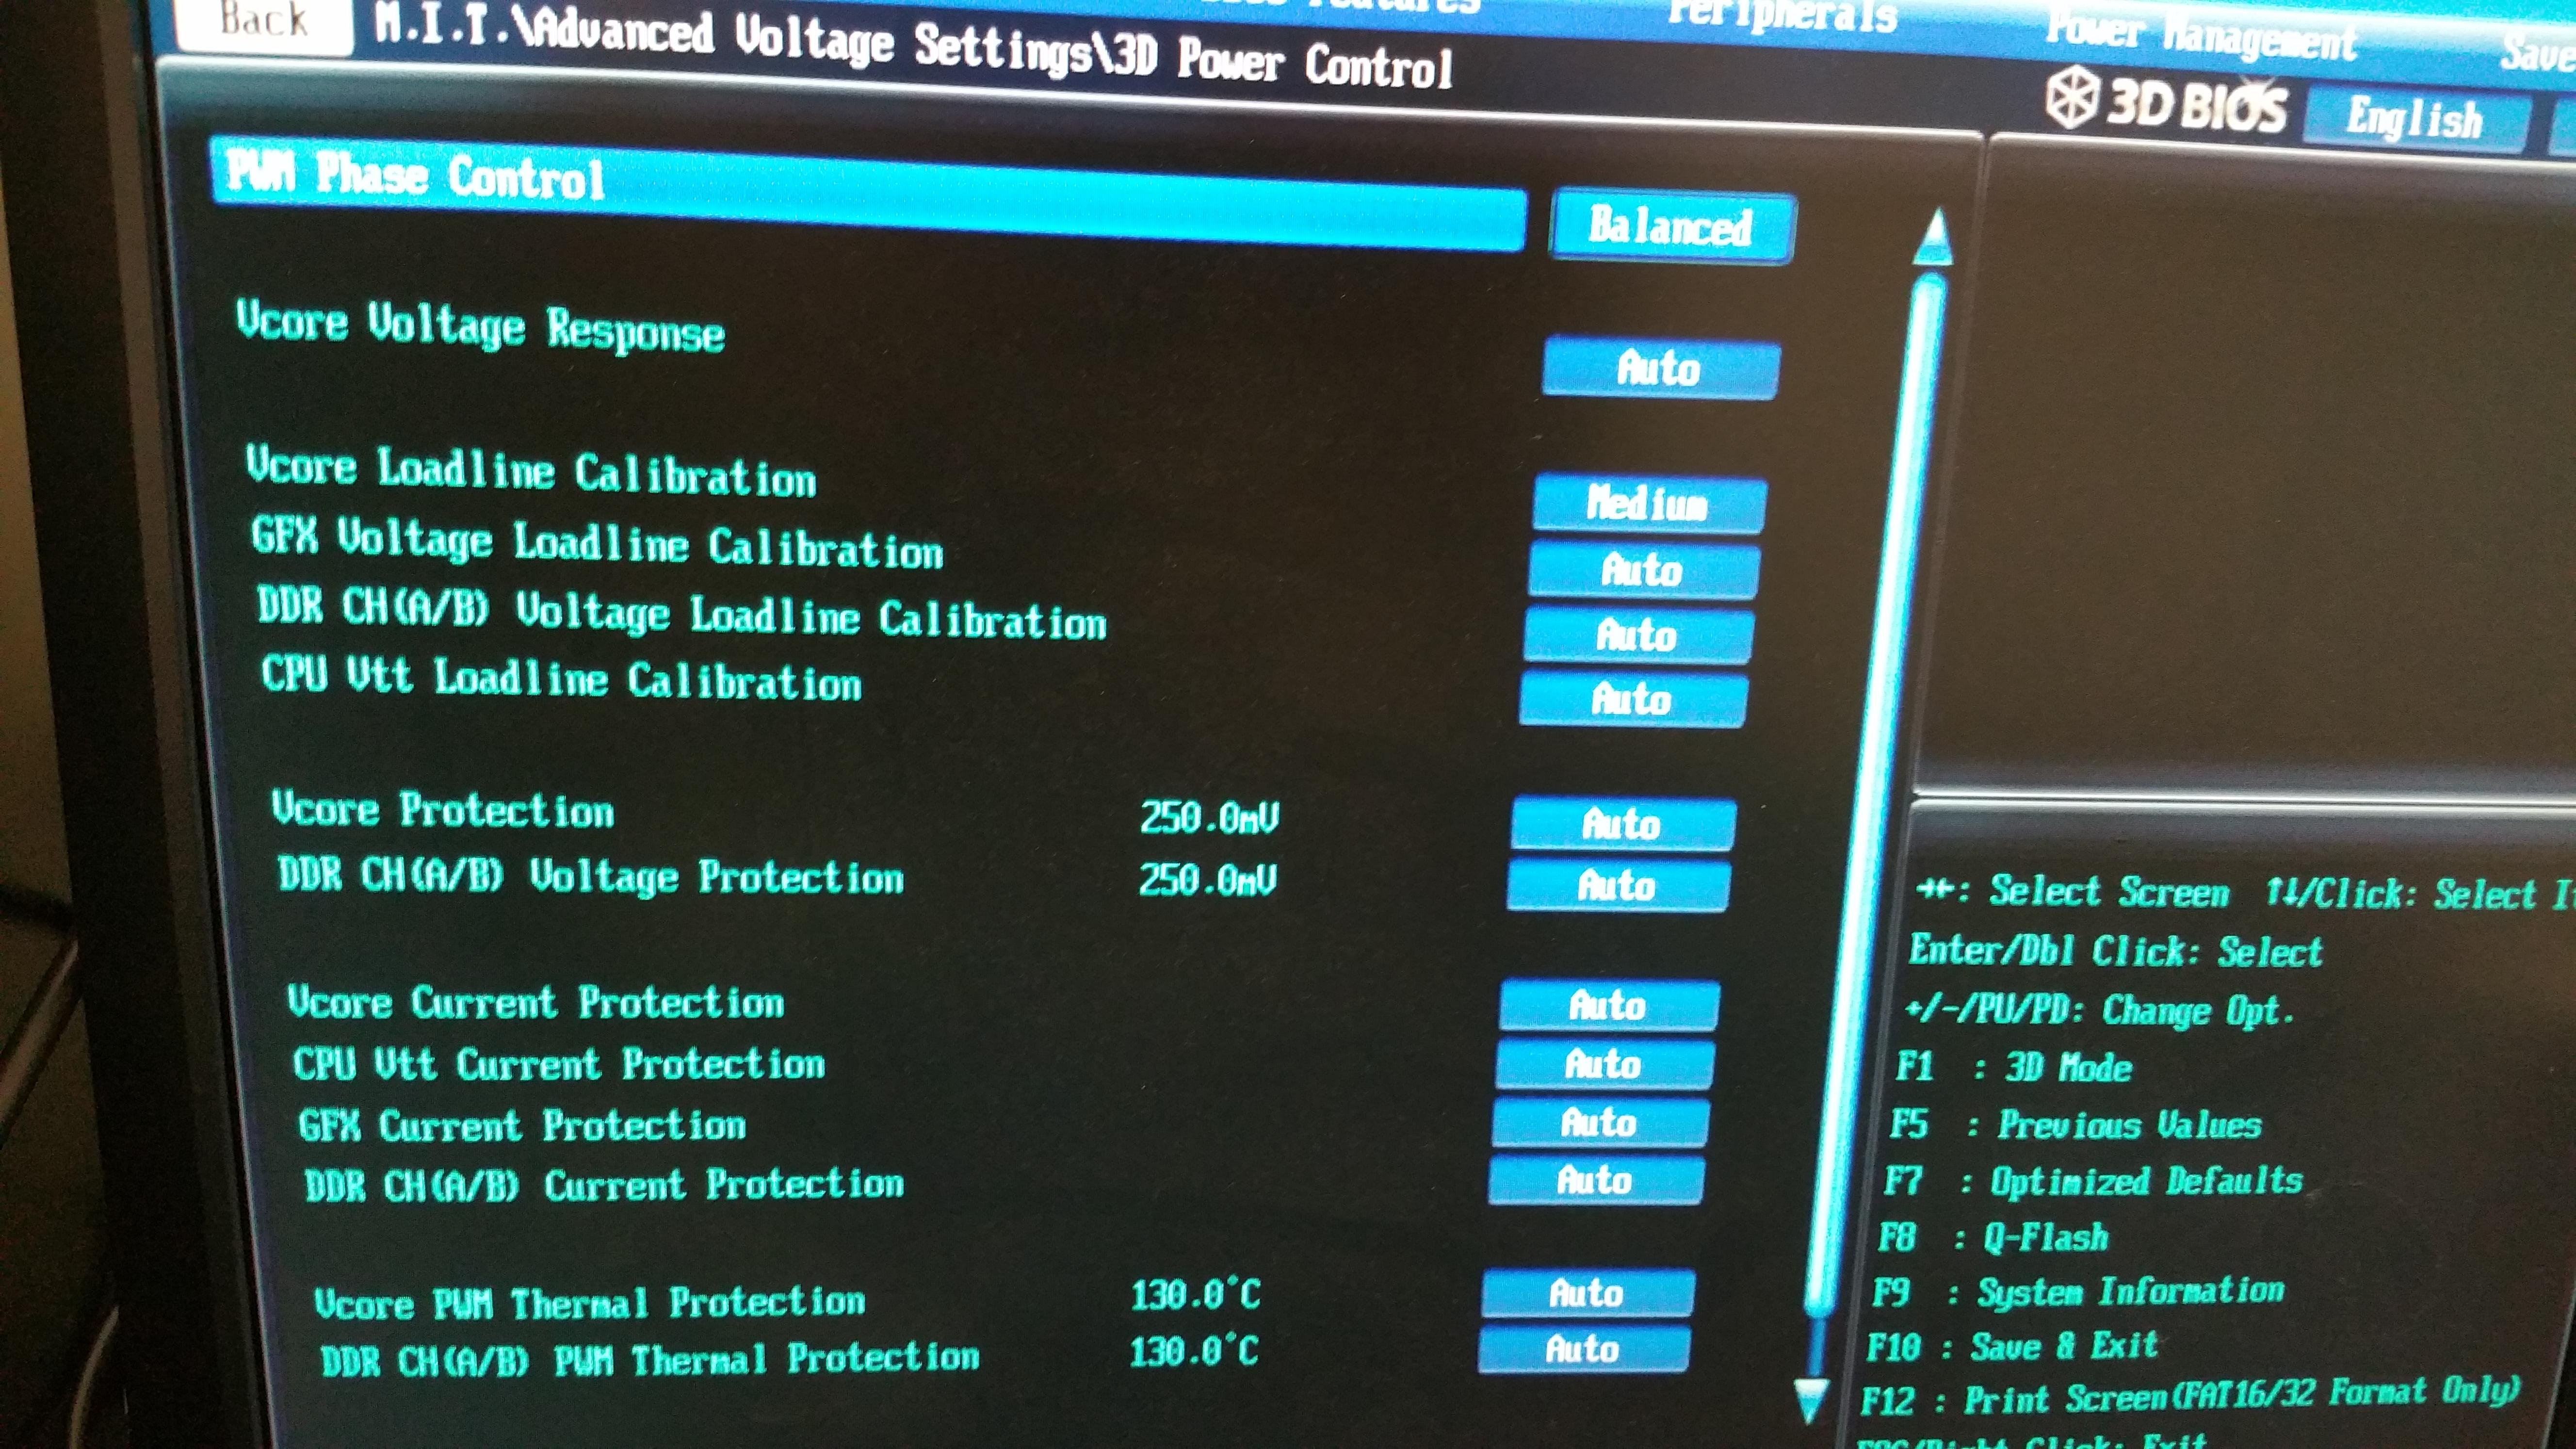
Task: Switch to Peripherals tab
Action: point(1782,15)
